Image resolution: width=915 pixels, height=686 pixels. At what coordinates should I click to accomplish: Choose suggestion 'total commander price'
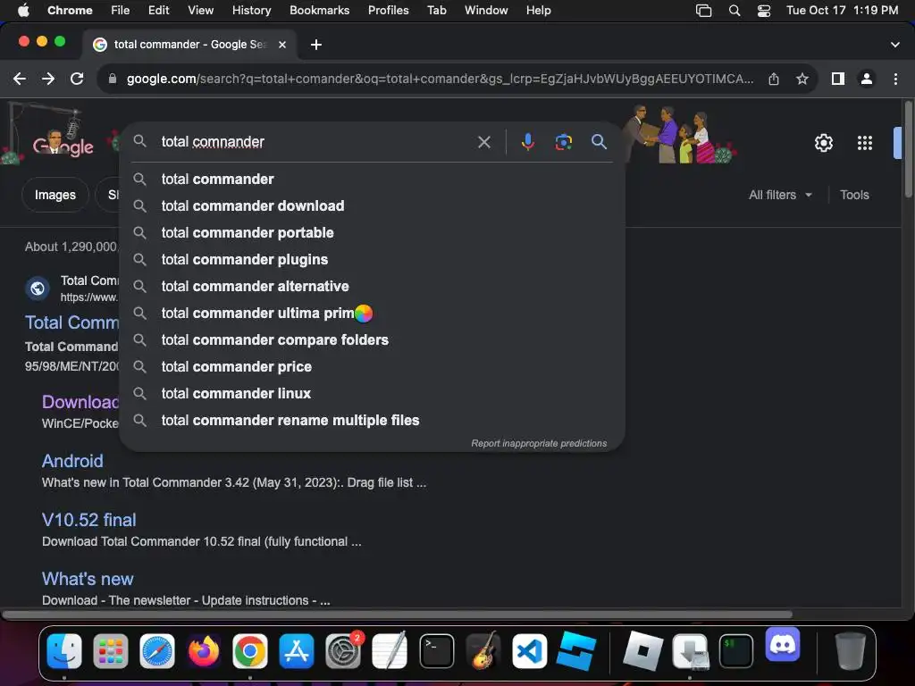pyautogui.click(x=372, y=367)
